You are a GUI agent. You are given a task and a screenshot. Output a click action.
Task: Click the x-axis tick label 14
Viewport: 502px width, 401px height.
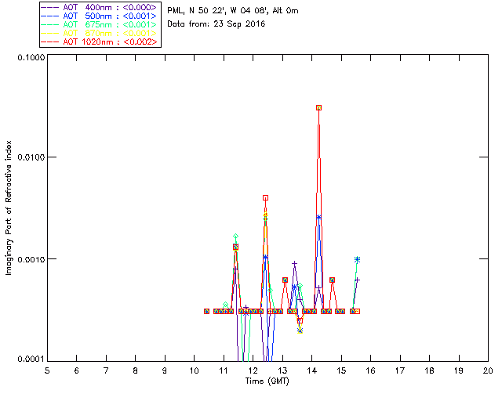[x=312, y=370]
